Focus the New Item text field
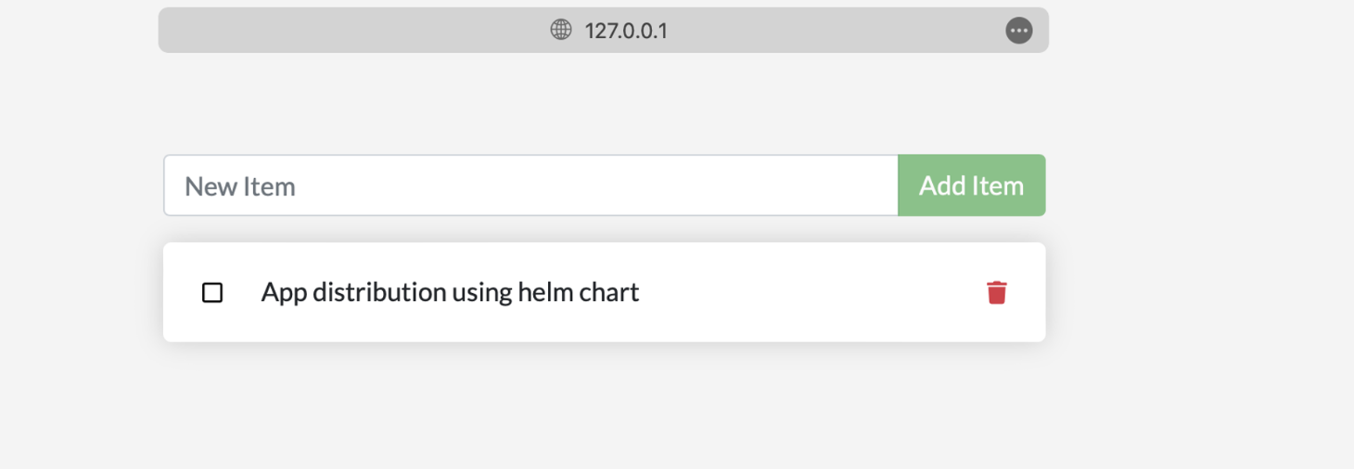1354x469 pixels. pyautogui.click(x=530, y=185)
